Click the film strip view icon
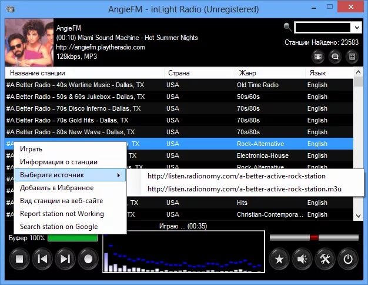Viewport: 368px width, 285px height. [x=318, y=57]
